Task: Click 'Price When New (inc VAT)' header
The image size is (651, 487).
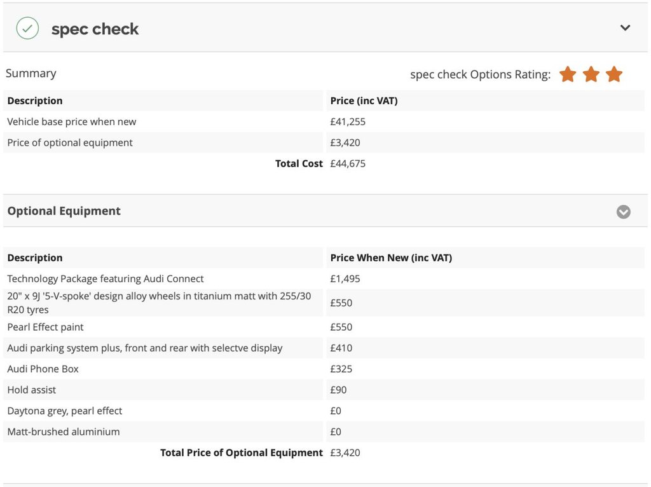Action: tap(391, 258)
